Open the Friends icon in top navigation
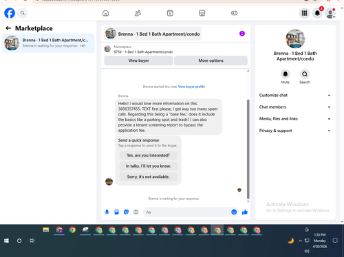This screenshot has height=257, width=344. [x=138, y=13]
